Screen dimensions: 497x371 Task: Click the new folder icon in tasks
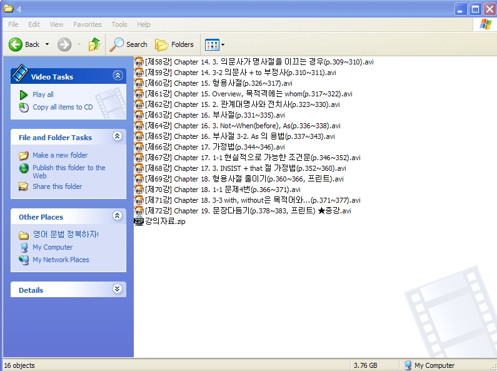pyautogui.click(x=24, y=155)
